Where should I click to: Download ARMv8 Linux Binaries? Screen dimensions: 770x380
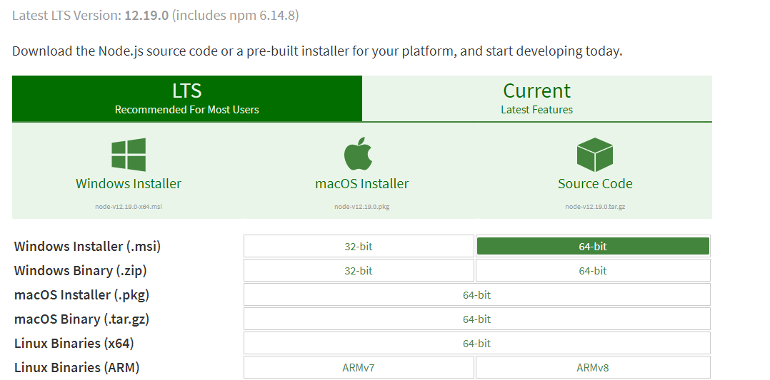593,367
